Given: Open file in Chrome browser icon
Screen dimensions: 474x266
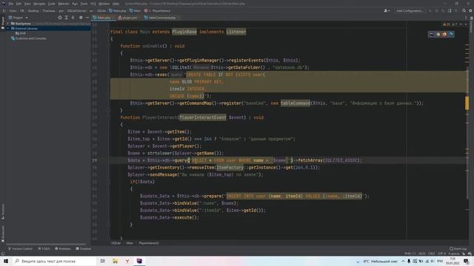Looking at the screenshot, I should pos(438,34).
